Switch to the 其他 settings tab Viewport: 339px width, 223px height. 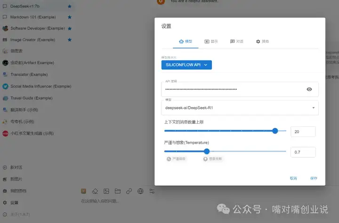click(262, 41)
